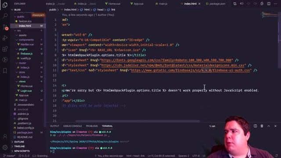The image size is (281, 158).
Task: Open Login.vue in the explorer
Action: (26, 91)
